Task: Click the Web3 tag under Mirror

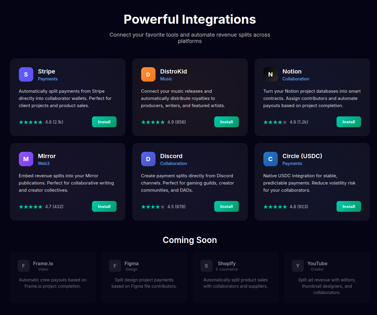Action: pyautogui.click(x=44, y=163)
